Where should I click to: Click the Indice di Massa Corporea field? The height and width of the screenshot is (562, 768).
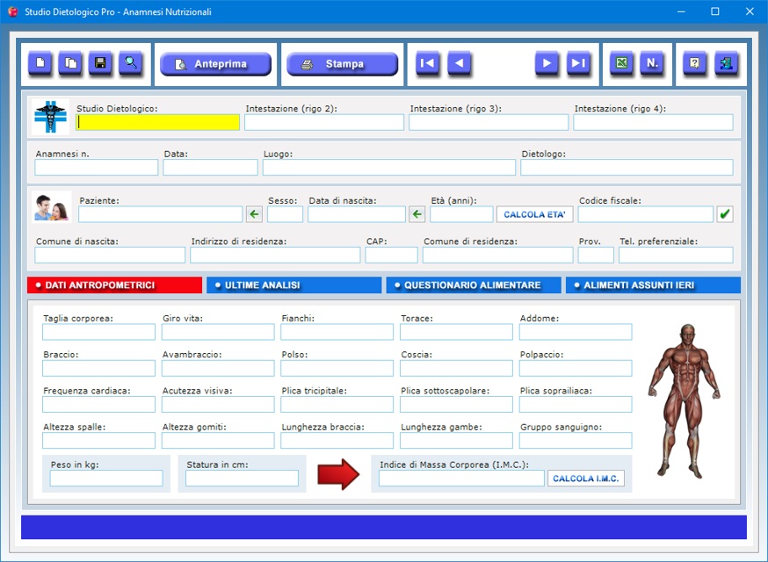pyautogui.click(x=461, y=479)
